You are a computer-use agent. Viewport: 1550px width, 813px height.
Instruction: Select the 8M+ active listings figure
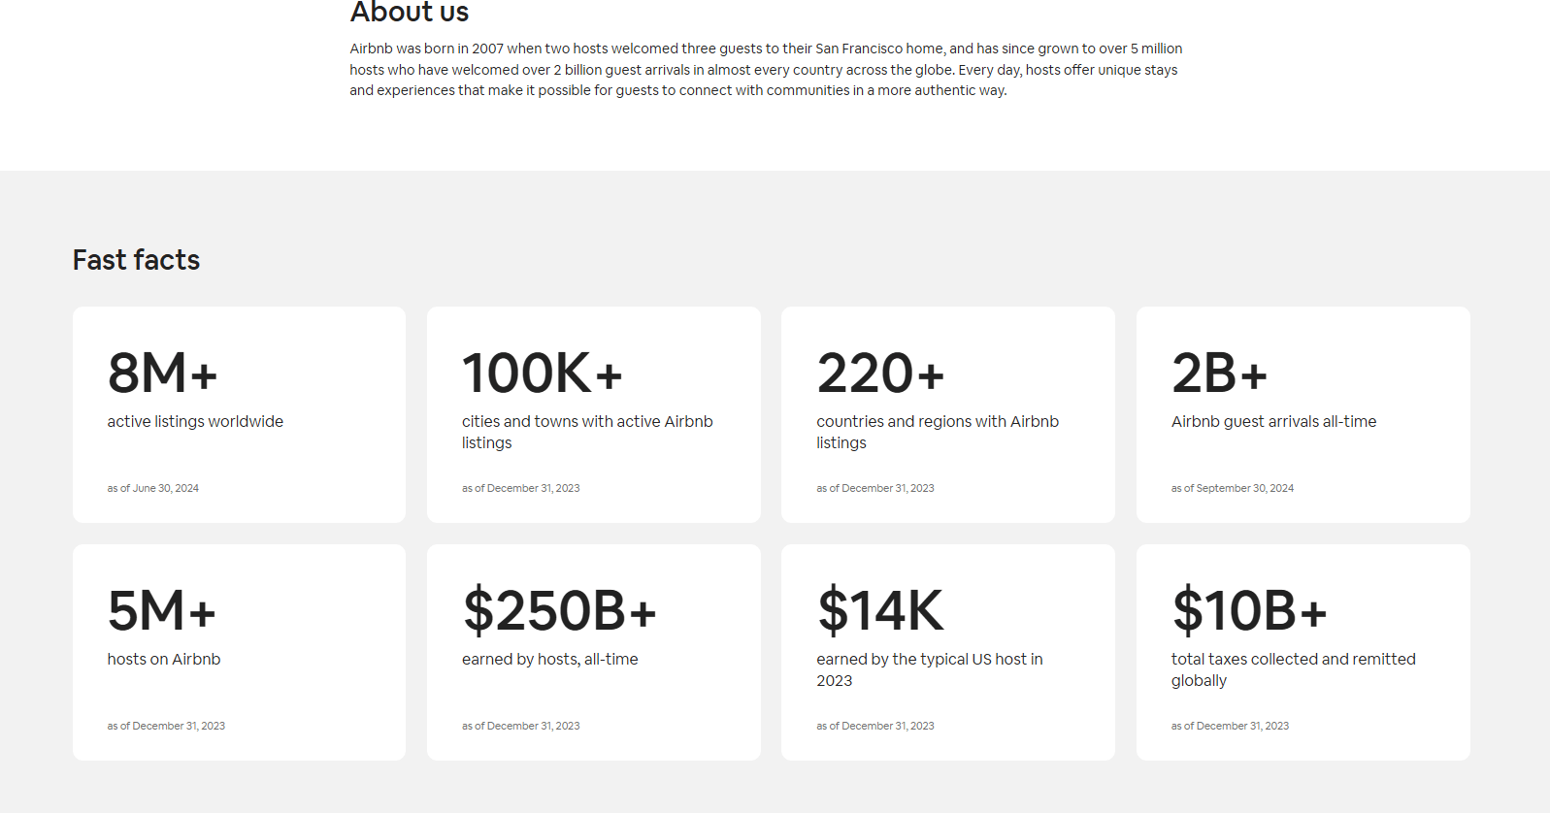[162, 374]
